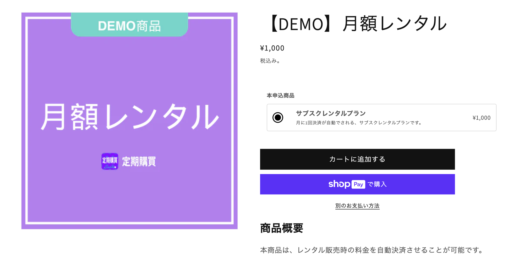Select the サブスクレンタルプラン radio button

pos(278,118)
